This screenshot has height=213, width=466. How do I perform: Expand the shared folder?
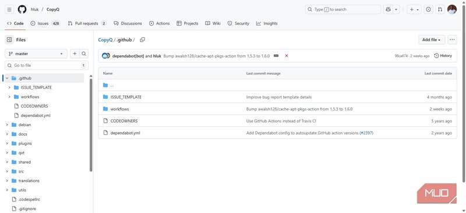tap(7, 162)
